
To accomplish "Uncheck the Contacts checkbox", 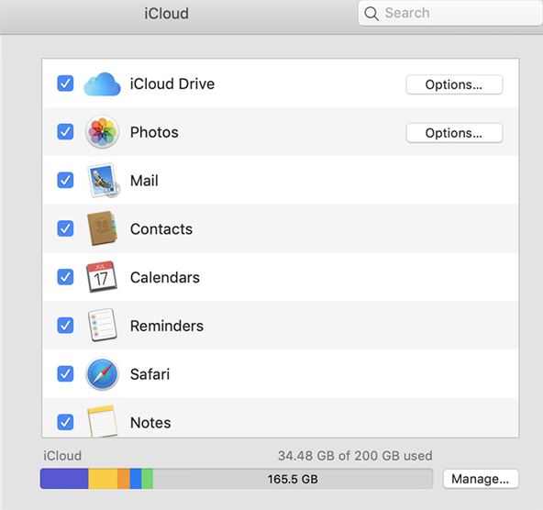I will [x=65, y=228].
